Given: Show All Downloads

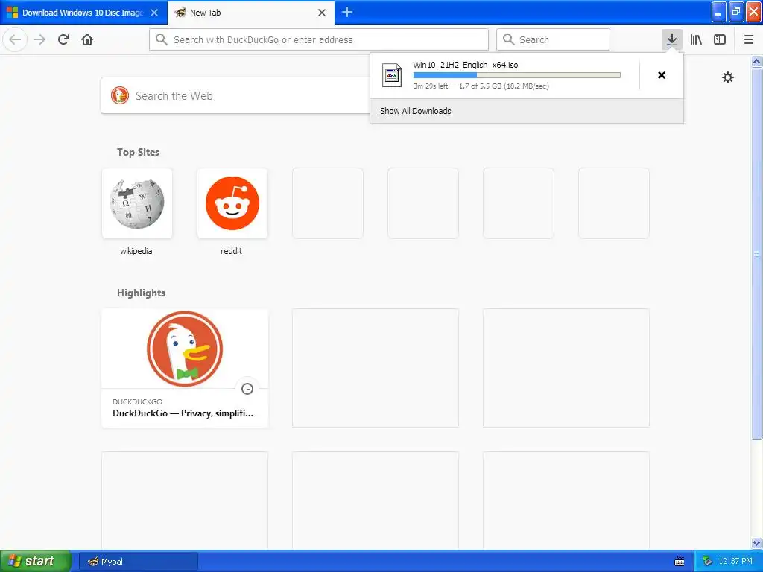Looking at the screenshot, I should click(x=416, y=111).
